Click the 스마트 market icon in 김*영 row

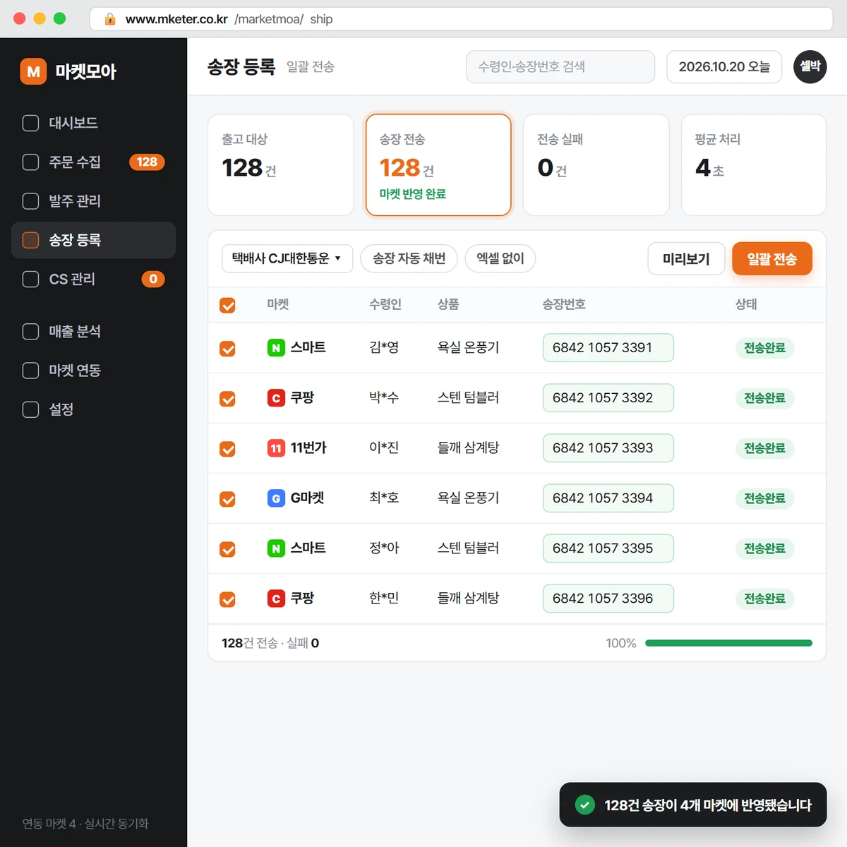pos(276,348)
